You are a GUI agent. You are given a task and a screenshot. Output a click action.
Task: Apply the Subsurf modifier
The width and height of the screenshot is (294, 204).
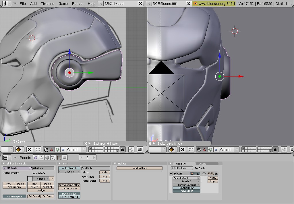click(213, 178)
